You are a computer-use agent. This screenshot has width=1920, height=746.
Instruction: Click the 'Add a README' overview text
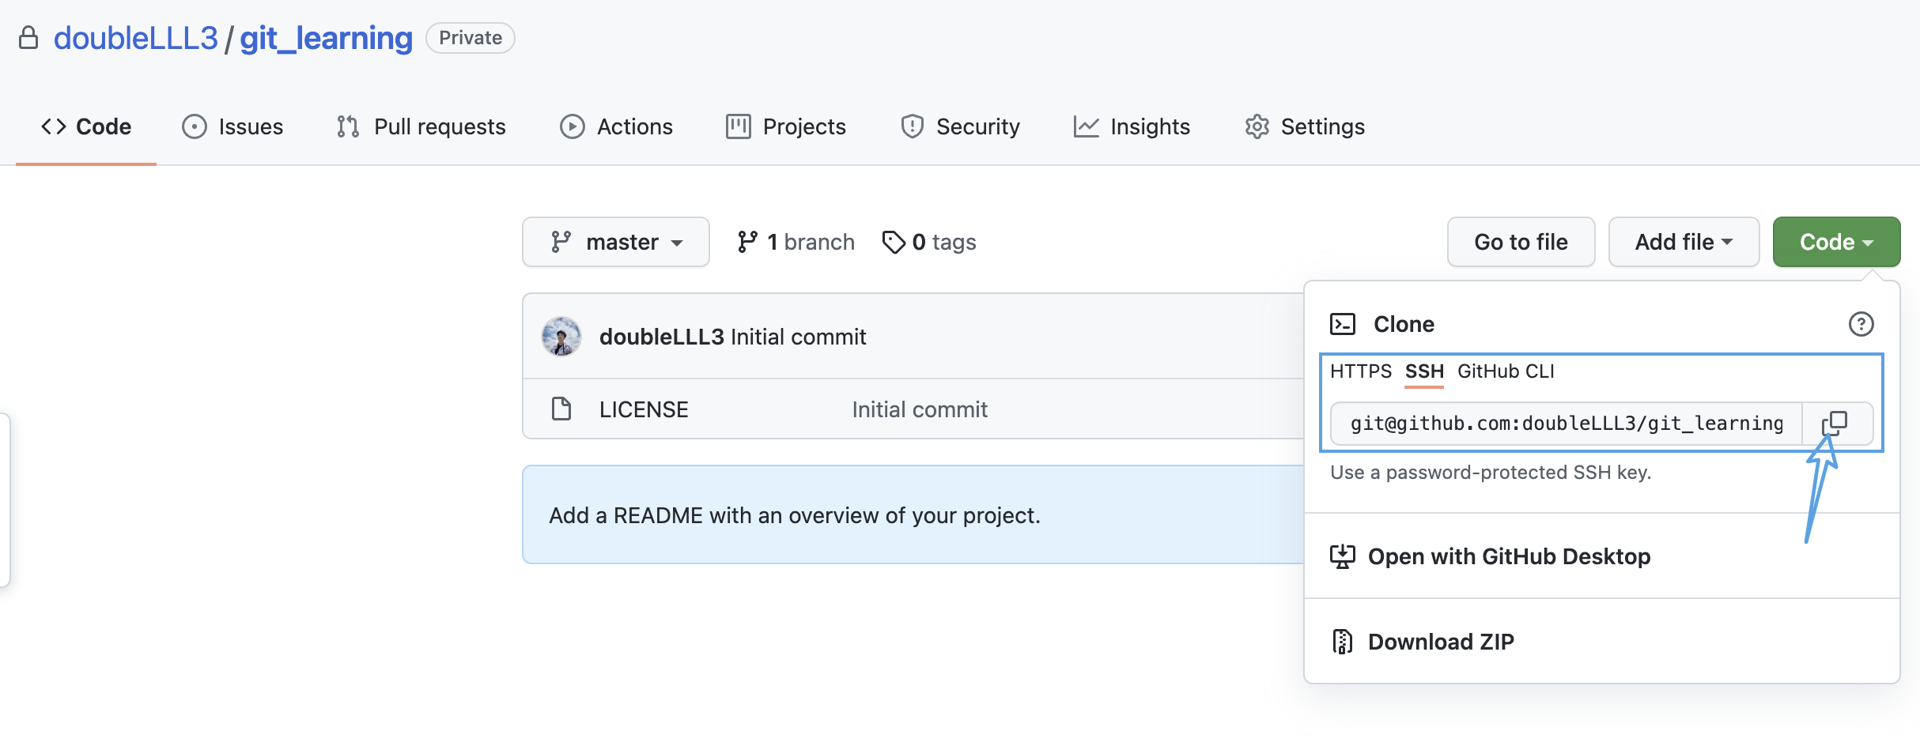[x=795, y=515]
